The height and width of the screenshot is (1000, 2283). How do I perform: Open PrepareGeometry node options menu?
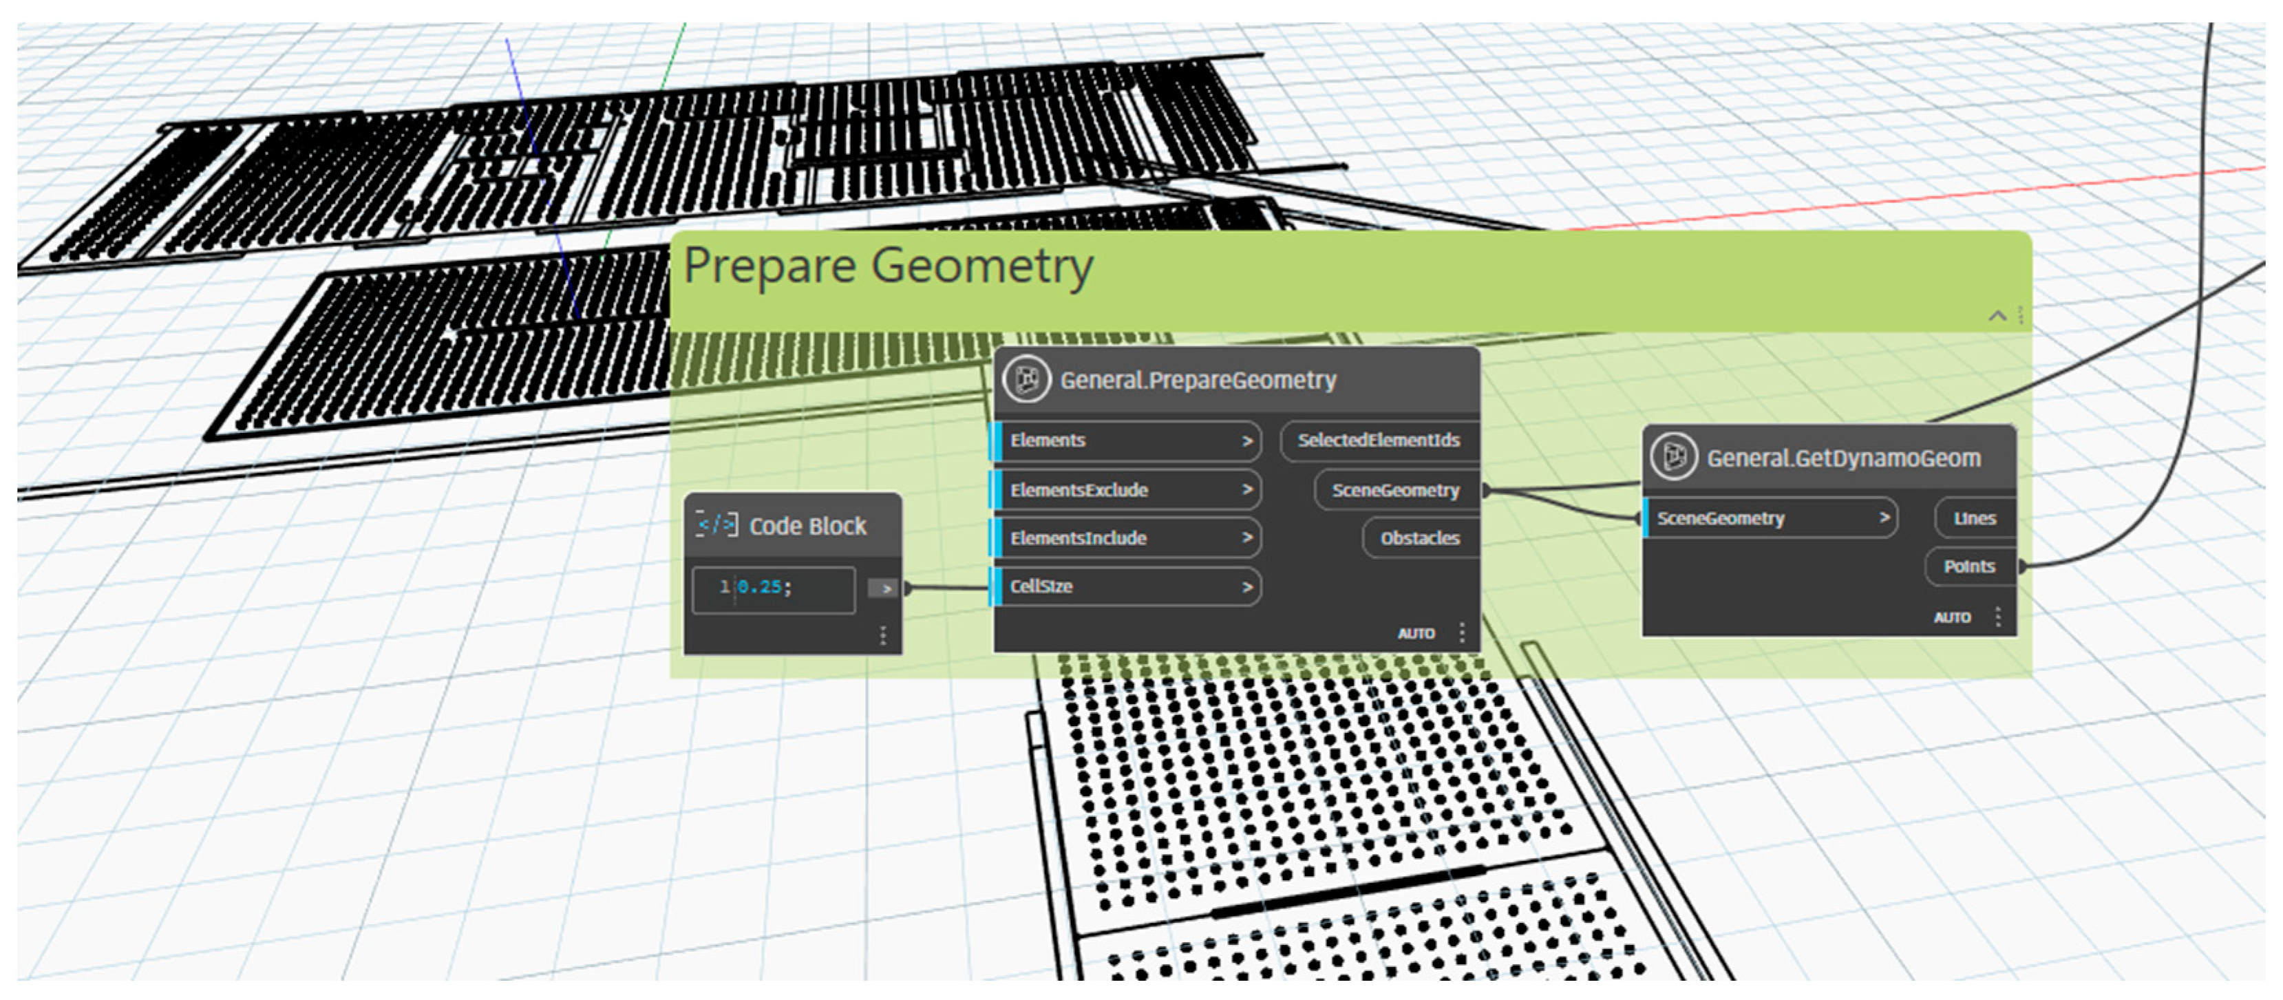pos(1461,632)
